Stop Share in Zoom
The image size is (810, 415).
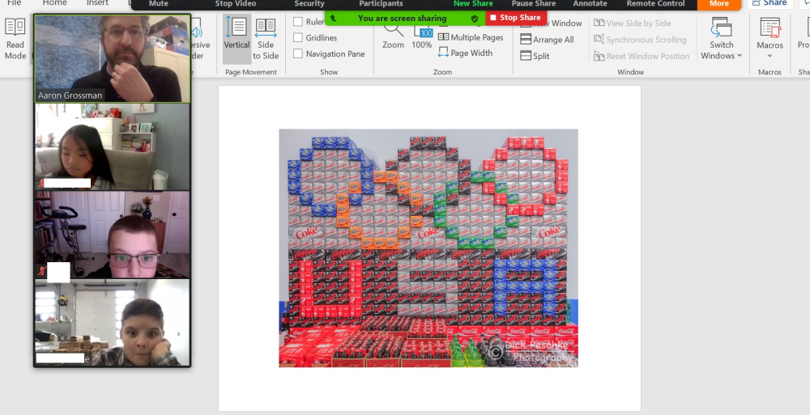pos(515,18)
